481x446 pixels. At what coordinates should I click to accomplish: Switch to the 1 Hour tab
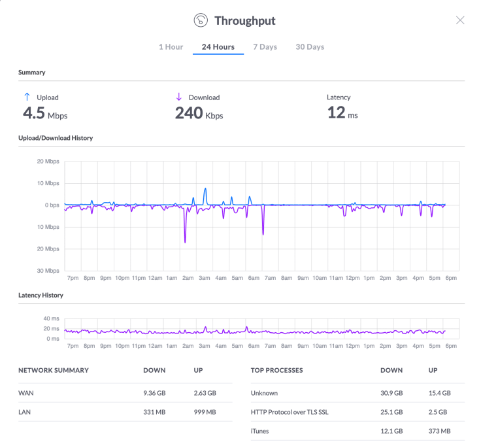coord(171,47)
